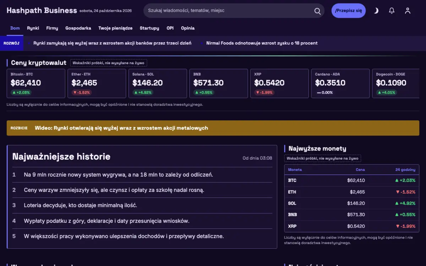Click the Ceny kryptowalut section heading
The height and width of the screenshot is (266, 426).
(39, 63)
